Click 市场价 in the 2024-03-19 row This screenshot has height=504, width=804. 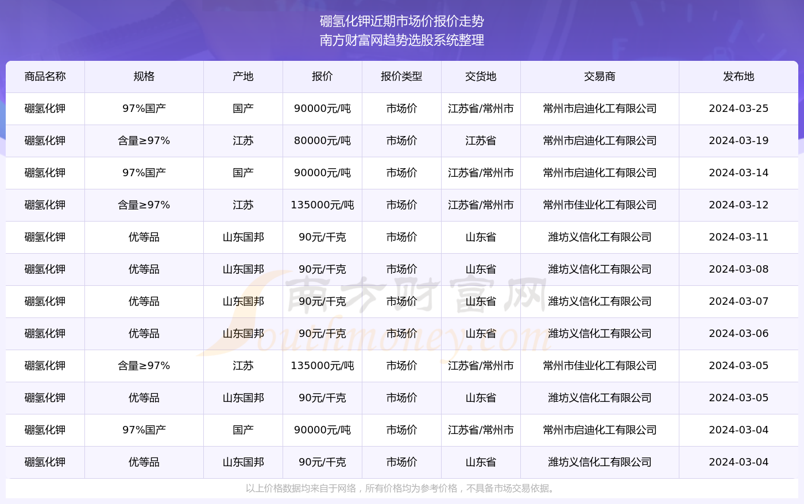coord(401,141)
